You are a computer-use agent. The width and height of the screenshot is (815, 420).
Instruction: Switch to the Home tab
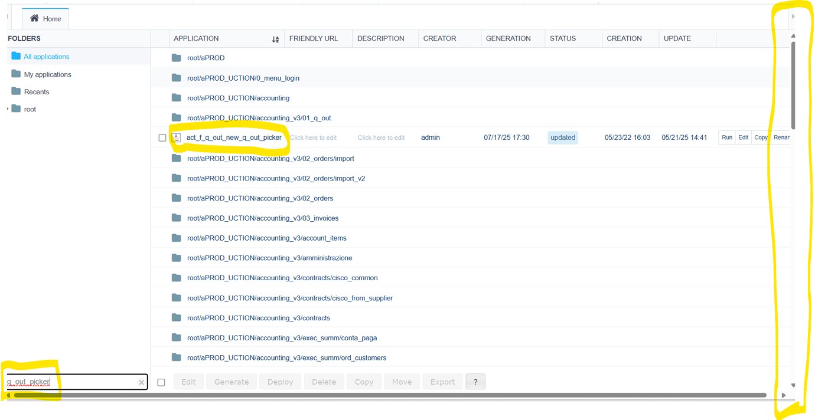(x=45, y=18)
